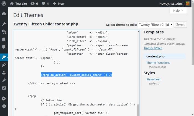Image resolution: width=194 pixels, height=116 pixels.
Task: Open Twenty Fifteen Child theme dropdown
Action: 155,25
